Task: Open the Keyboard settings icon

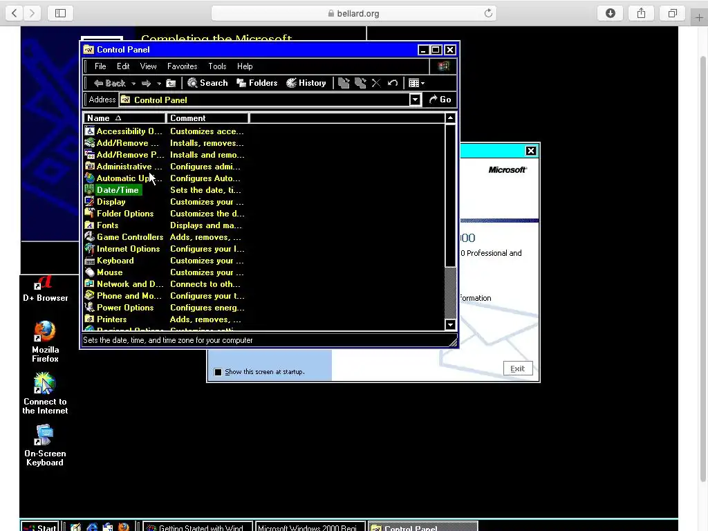Action: point(90,260)
